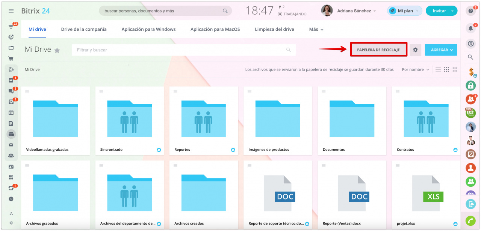
Task: Click the Mi plan button
Action: coord(404,11)
